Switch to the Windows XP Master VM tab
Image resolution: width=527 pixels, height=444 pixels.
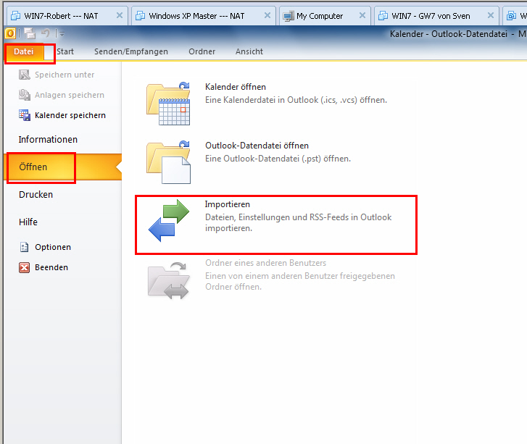point(196,15)
